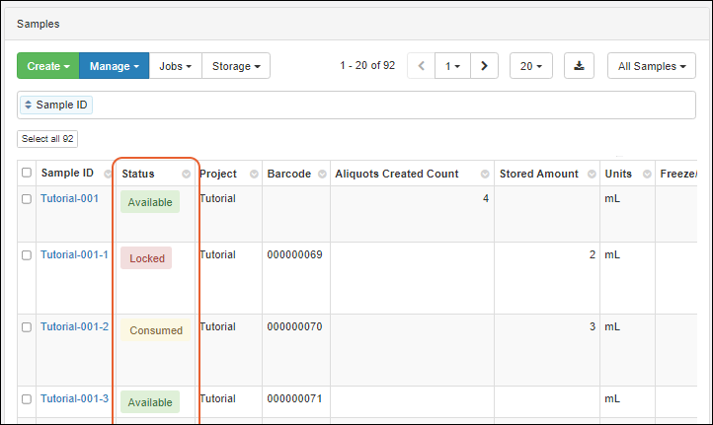Open the Create dropdown
Screen dimensions: 713x425
[x=47, y=66]
